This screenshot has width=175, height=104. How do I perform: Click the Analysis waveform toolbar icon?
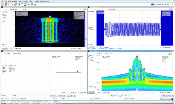[28, 4]
